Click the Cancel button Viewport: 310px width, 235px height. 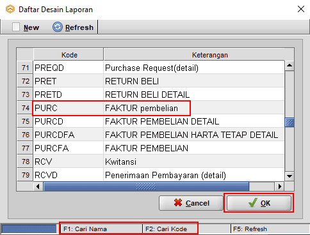click(191, 203)
